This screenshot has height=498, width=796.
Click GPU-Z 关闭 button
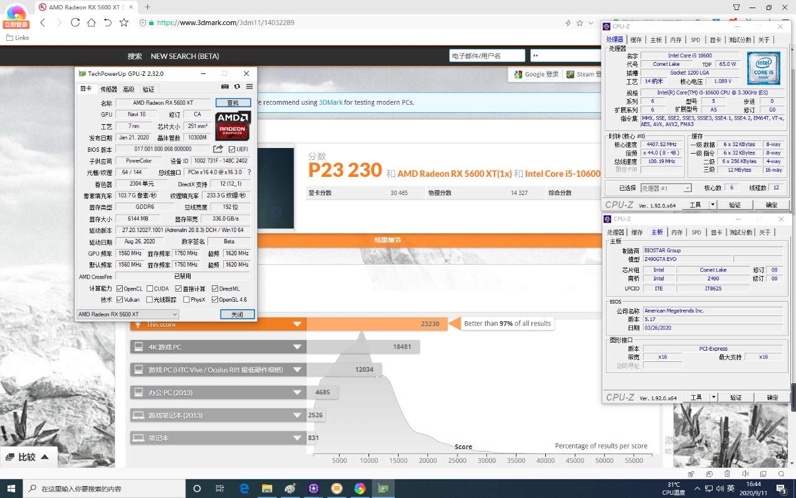click(x=238, y=314)
